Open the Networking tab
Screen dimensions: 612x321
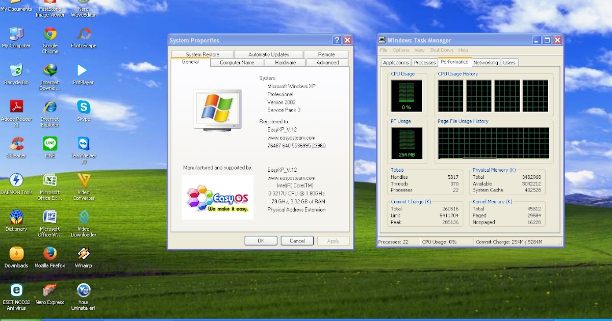coord(486,63)
